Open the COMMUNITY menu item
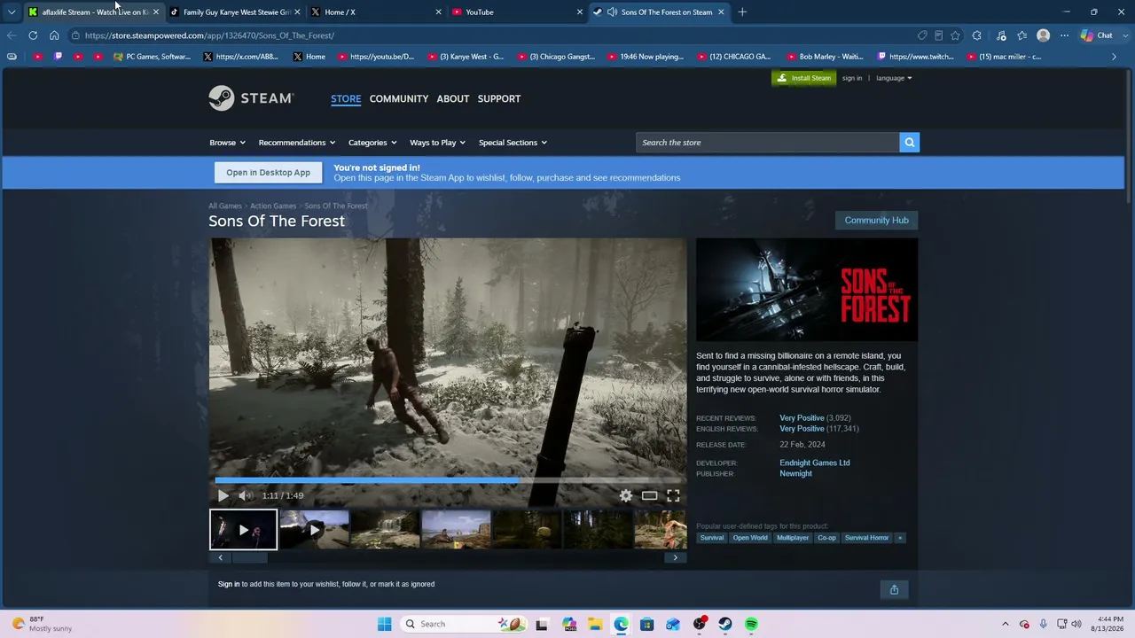This screenshot has width=1135, height=638. coord(399,98)
